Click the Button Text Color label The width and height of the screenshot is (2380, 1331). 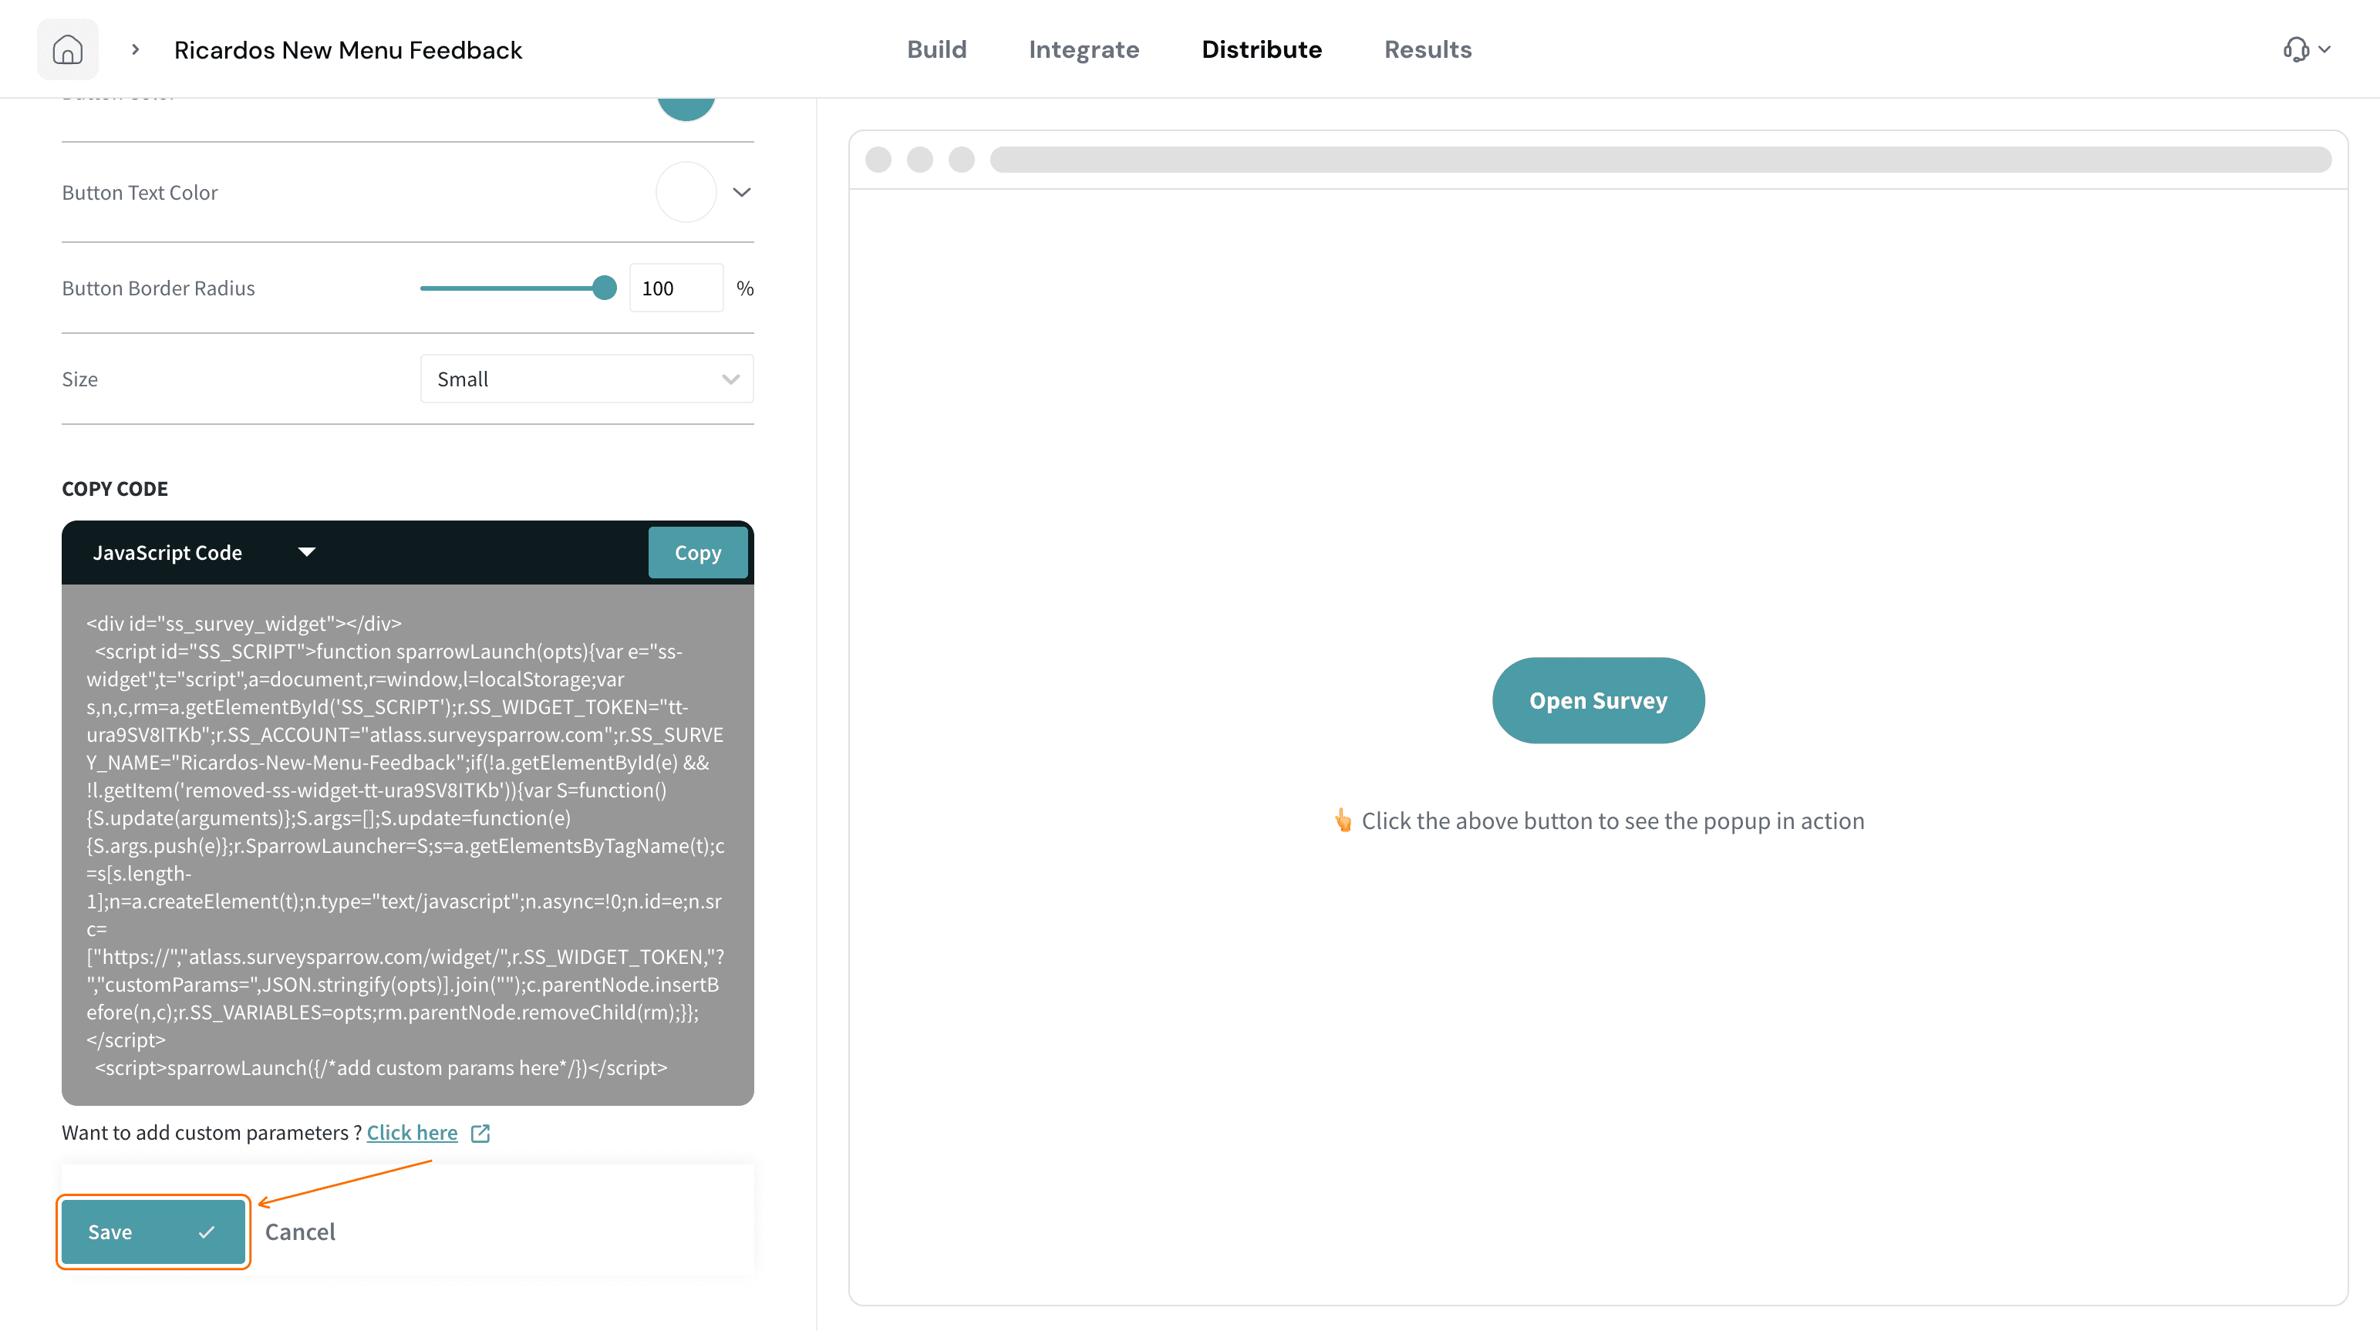(x=140, y=192)
